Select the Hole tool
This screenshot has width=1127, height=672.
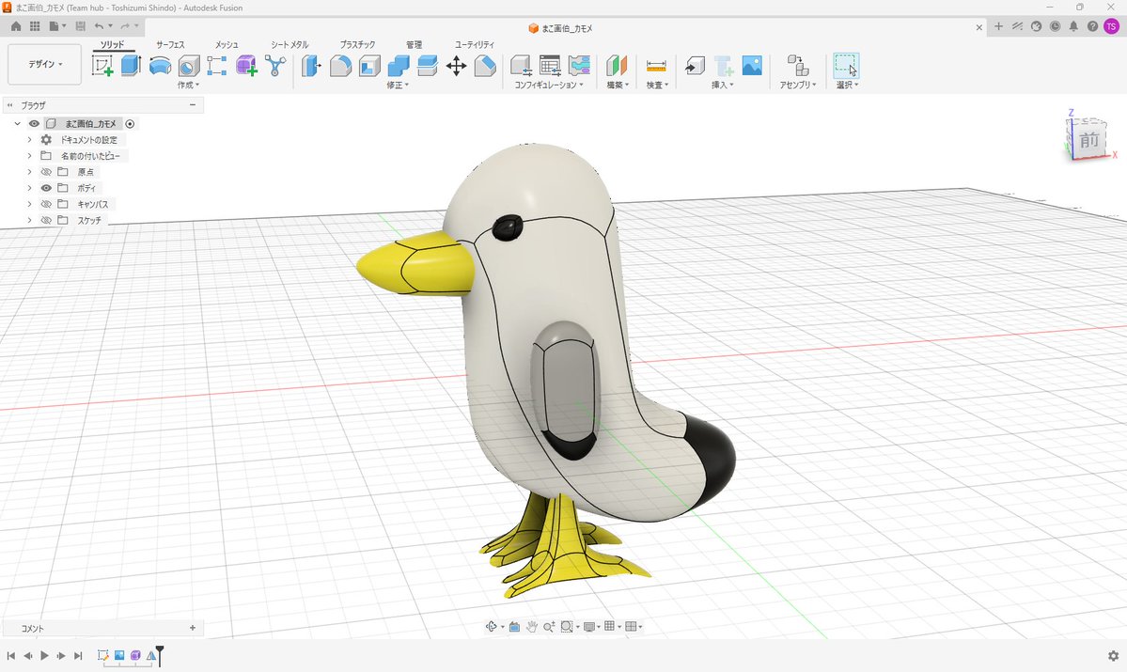click(188, 66)
